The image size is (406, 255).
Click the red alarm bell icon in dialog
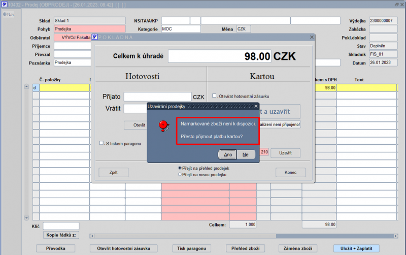(x=163, y=126)
